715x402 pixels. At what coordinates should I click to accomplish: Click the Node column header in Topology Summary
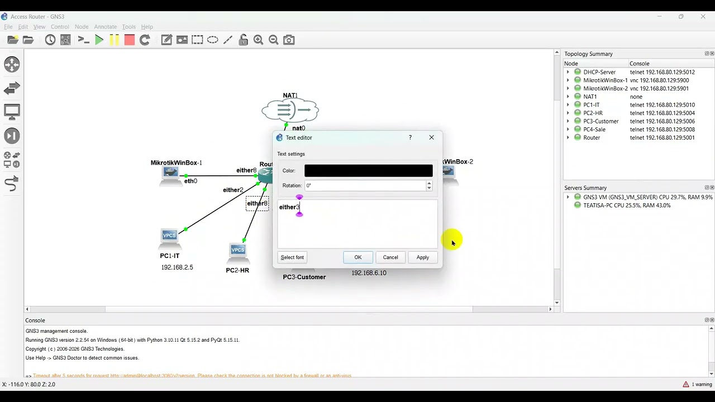pyautogui.click(x=595, y=64)
